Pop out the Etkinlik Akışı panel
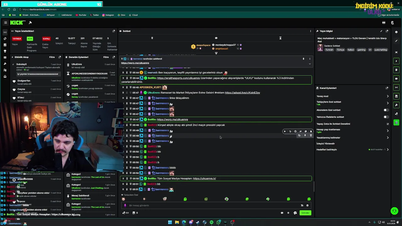Viewport: 402px width, 226px height. tap(60, 57)
